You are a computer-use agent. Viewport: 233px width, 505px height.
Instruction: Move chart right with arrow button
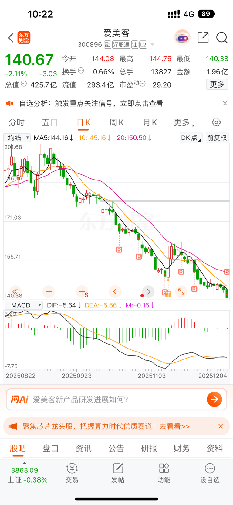148,292
